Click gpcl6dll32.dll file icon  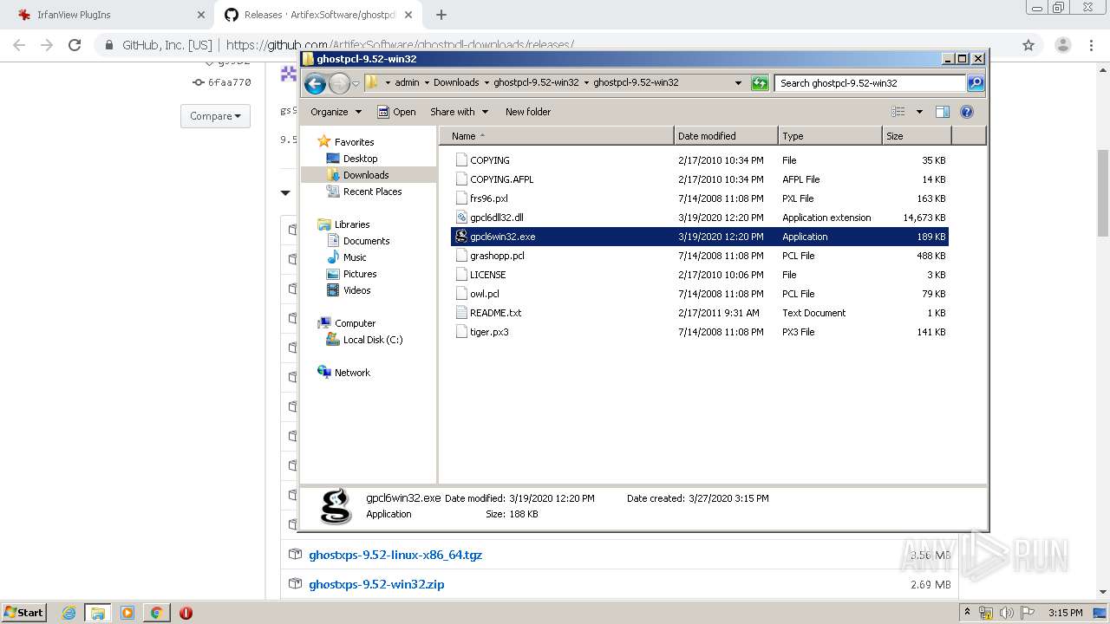(461, 218)
